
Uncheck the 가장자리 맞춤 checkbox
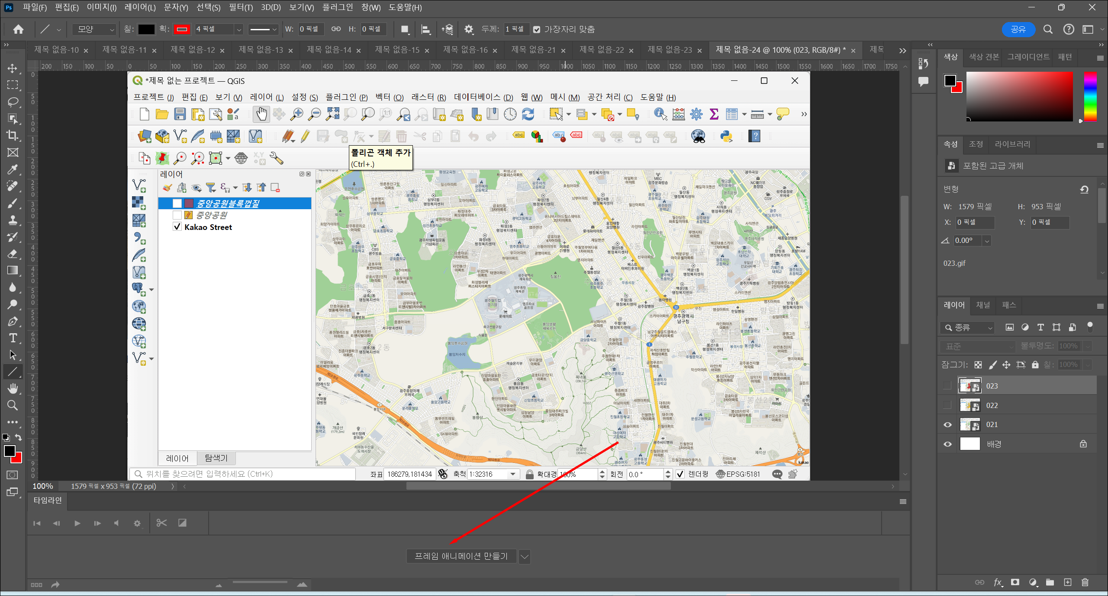click(537, 29)
